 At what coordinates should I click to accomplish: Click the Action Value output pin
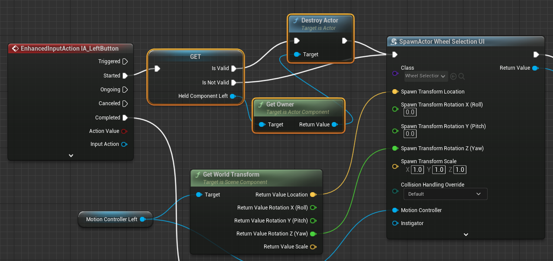(x=124, y=131)
